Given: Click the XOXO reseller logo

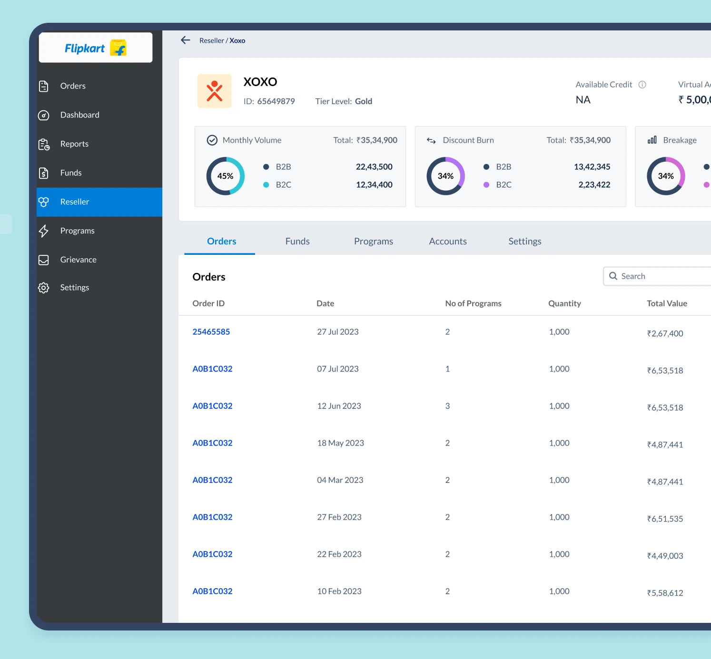Looking at the screenshot, I should click(x=215, y=91).
